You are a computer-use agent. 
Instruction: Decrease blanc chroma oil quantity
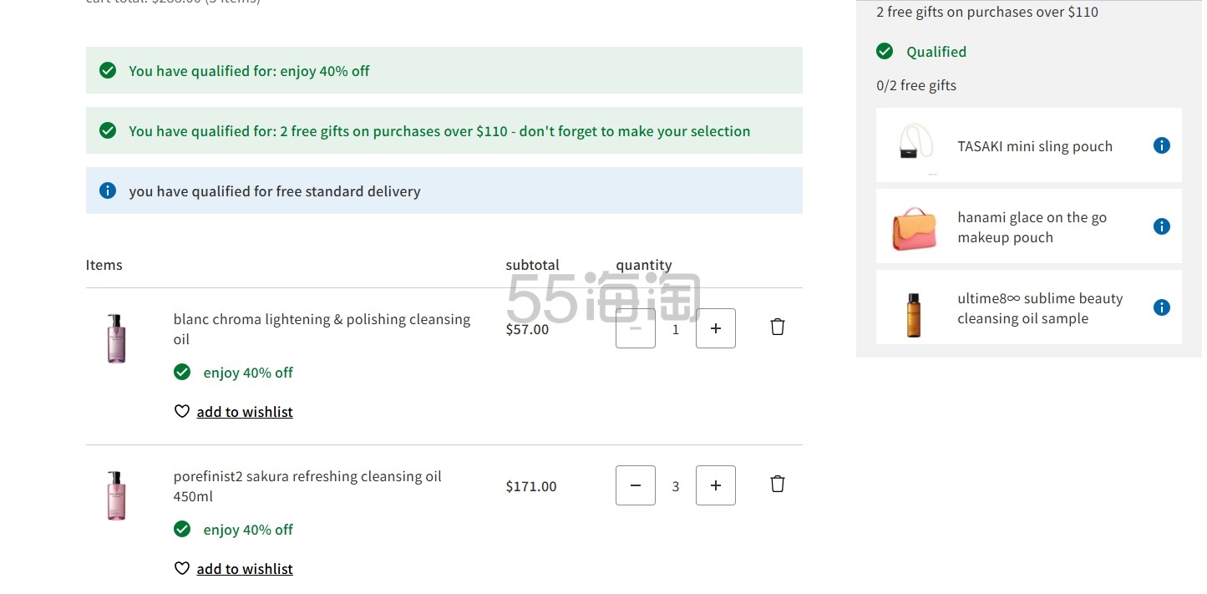636,328
